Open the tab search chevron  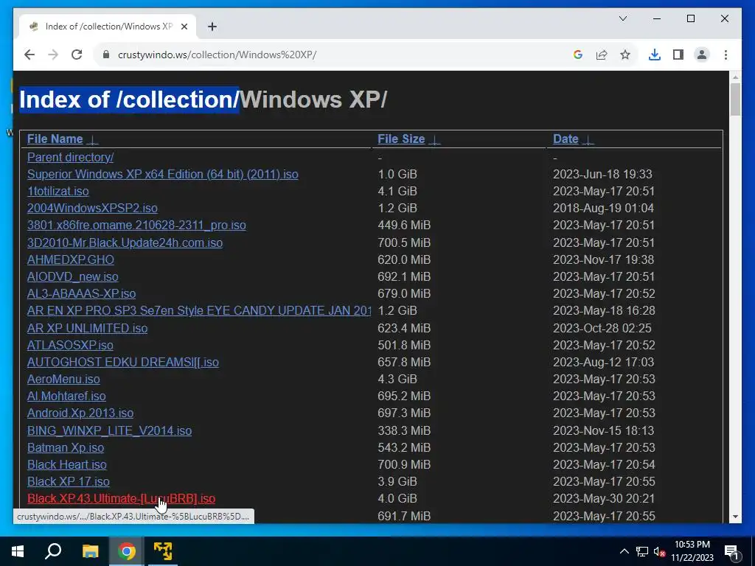click(622, 18)
